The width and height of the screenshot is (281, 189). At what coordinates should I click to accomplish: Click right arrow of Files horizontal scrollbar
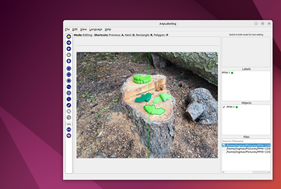point(269,172)
